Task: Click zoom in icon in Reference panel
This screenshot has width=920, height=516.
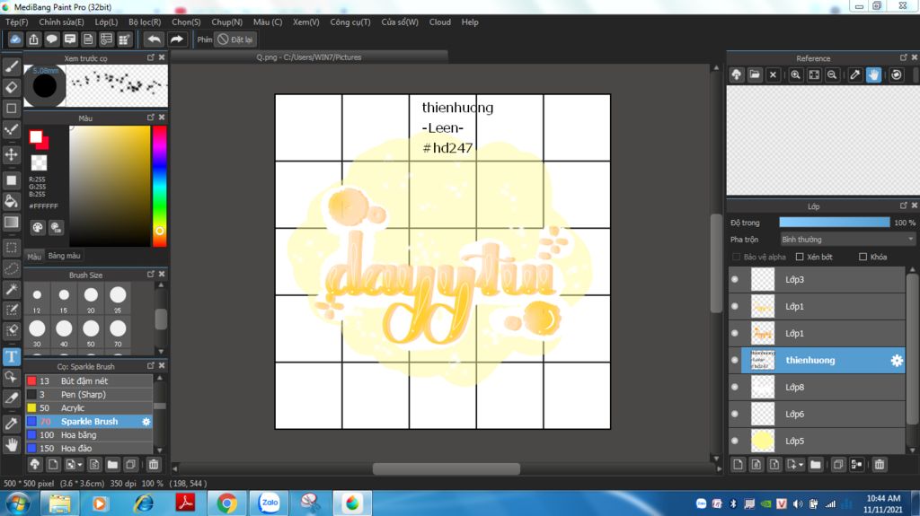Action: click(796, 74)
